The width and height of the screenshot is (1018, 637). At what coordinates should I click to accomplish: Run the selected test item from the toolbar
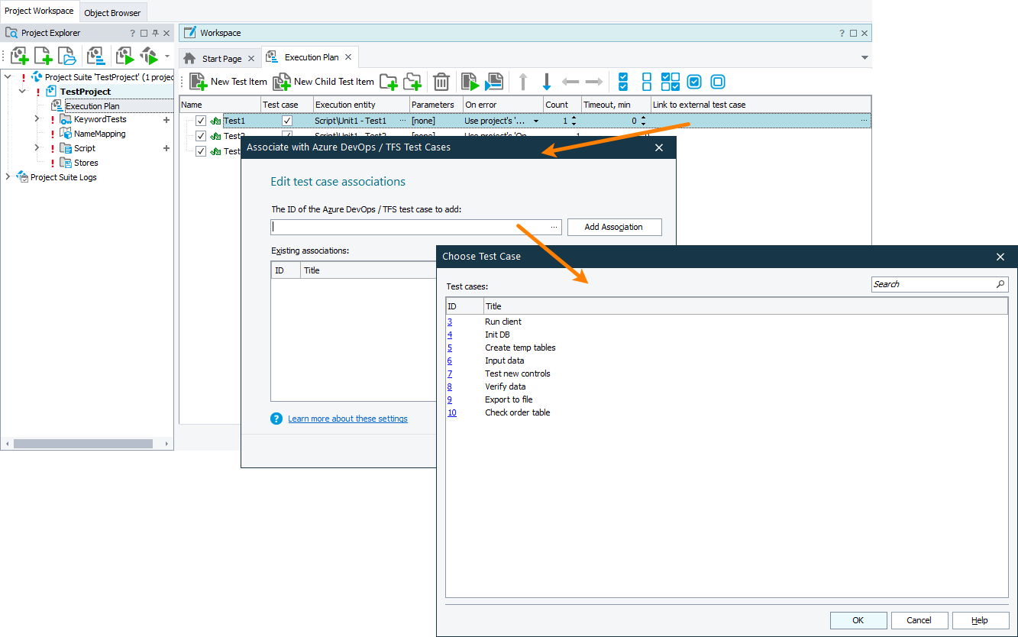pos(468,81)
